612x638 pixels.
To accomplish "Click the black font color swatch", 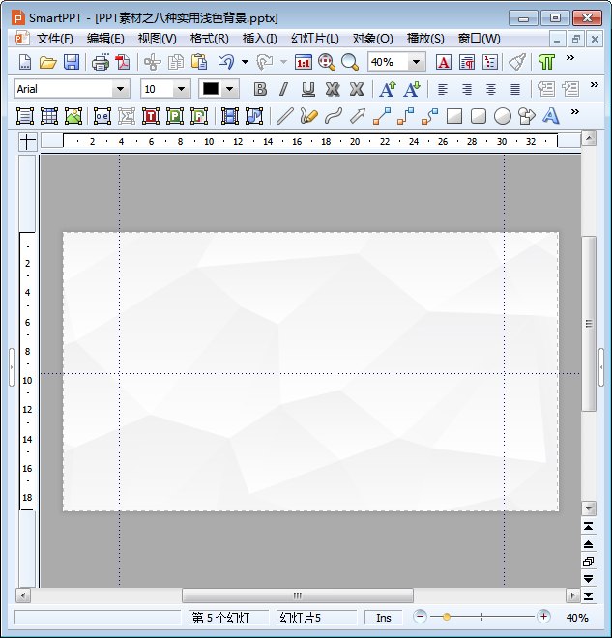I will point(211,89).
